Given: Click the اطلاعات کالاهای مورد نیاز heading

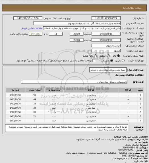Looking at the screenshot, I should coord(129,75).
